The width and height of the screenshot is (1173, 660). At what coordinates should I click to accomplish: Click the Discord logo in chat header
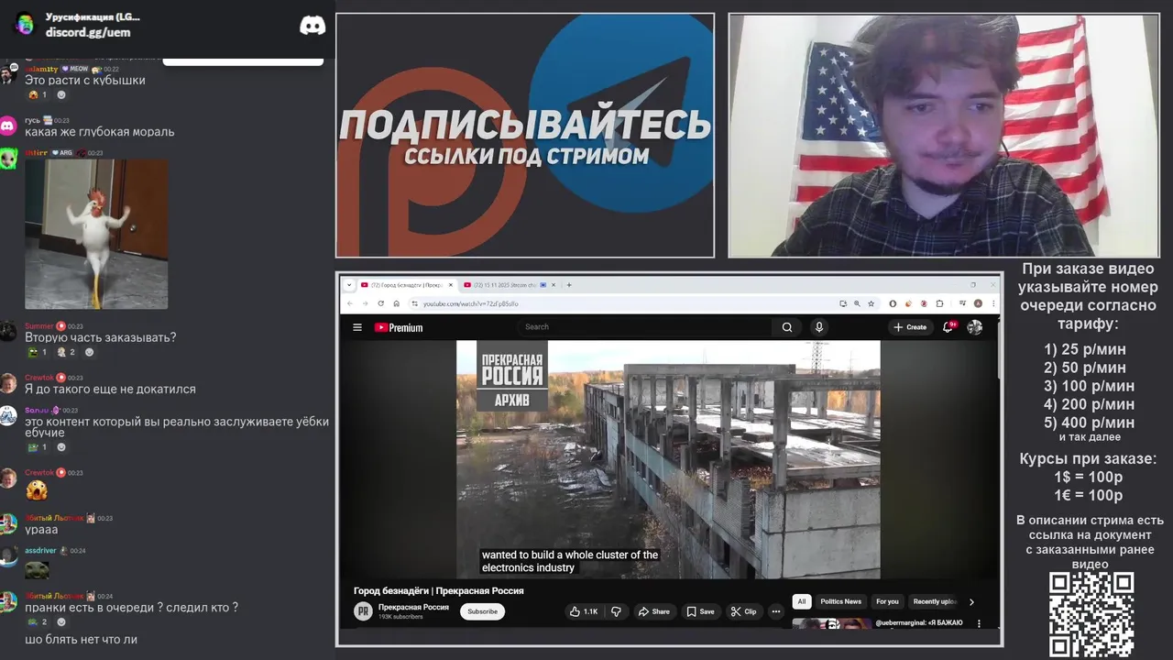pyautogui.click(x=312, y=26)
